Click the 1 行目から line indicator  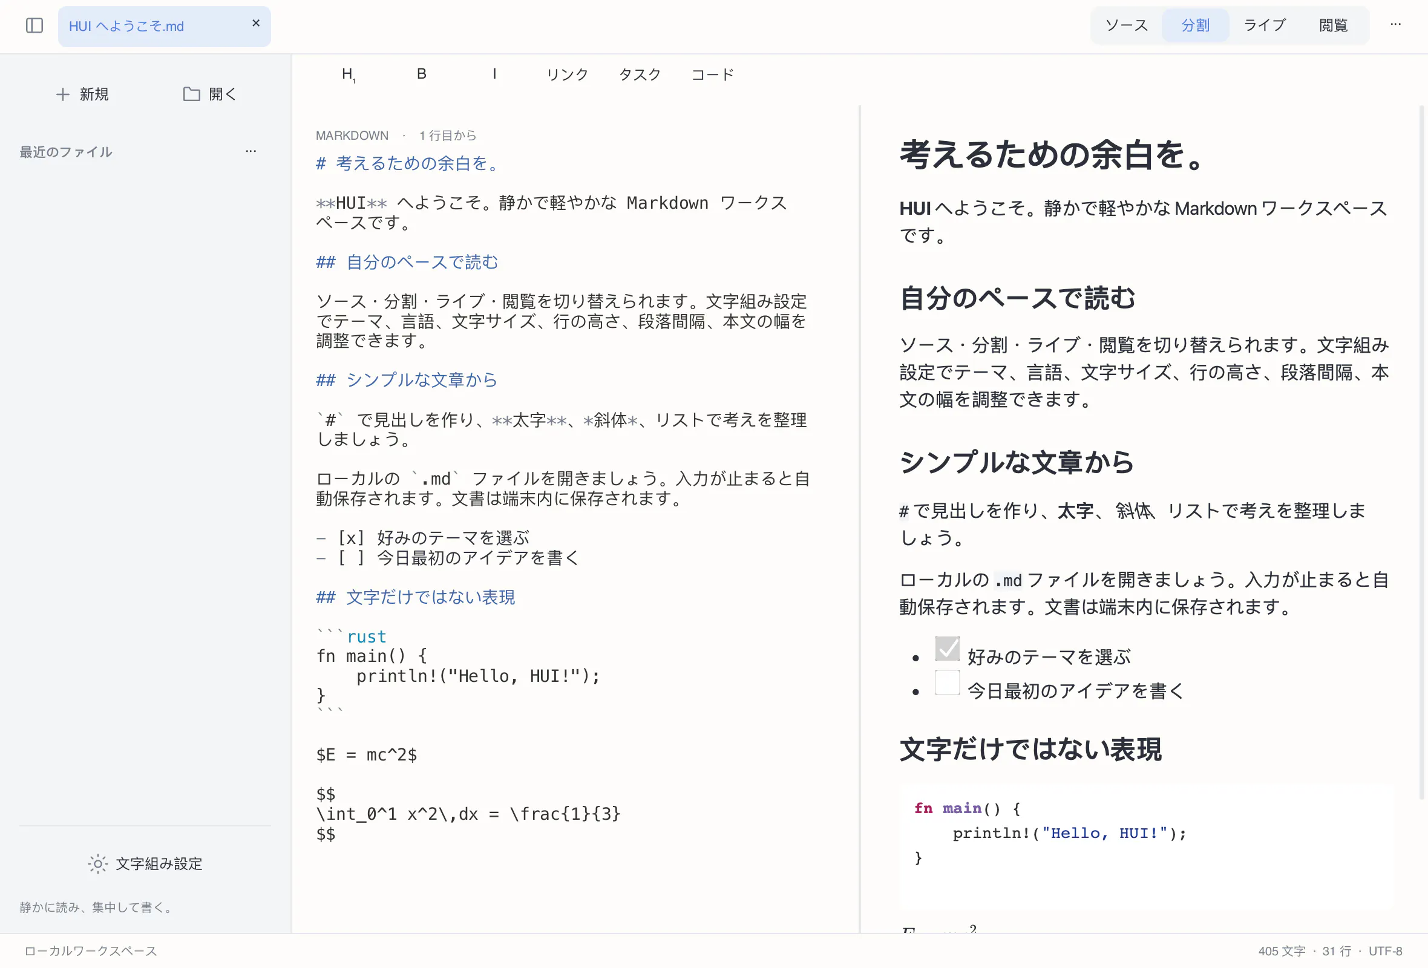pyautogui.click(x=448, y=135)
